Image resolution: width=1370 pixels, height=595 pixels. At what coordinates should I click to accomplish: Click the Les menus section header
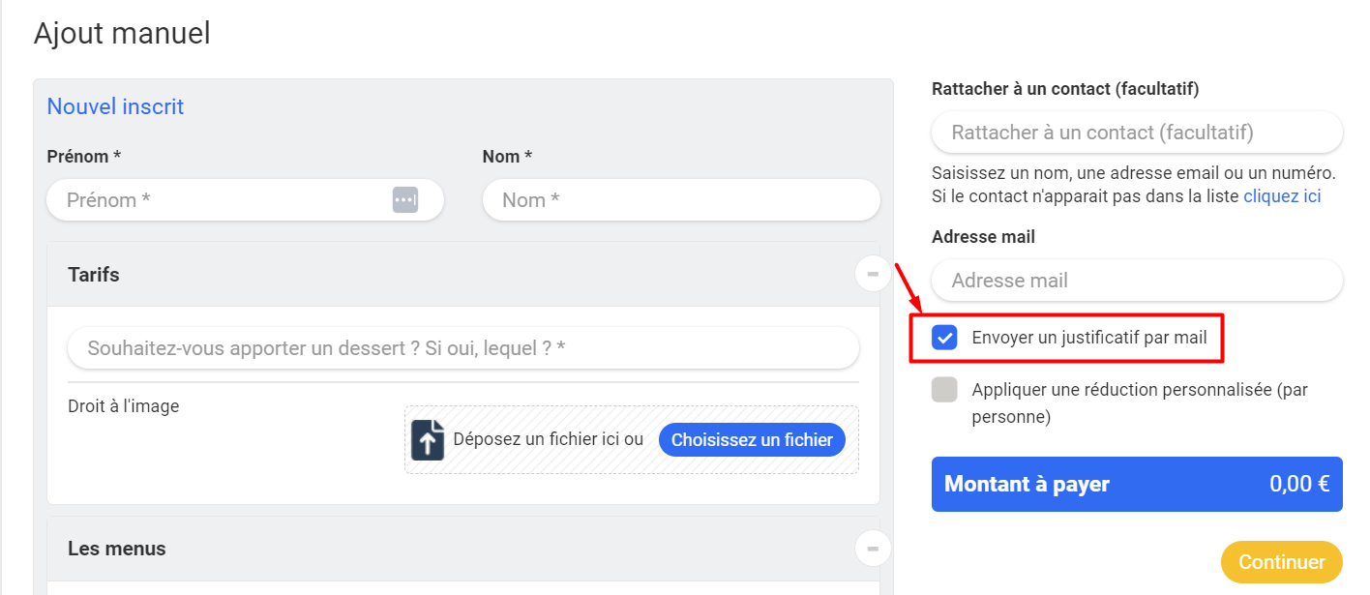click(x=462, y=549)
